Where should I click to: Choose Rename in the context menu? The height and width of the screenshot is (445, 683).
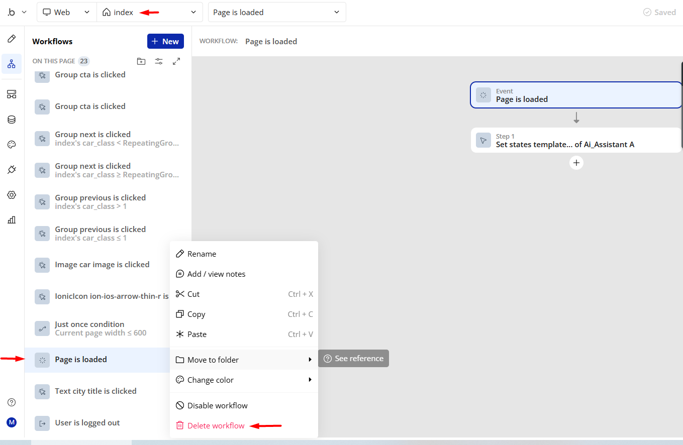202,254
